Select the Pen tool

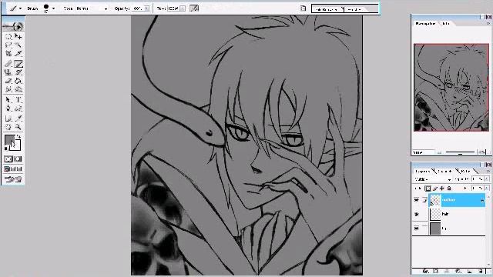8,108
